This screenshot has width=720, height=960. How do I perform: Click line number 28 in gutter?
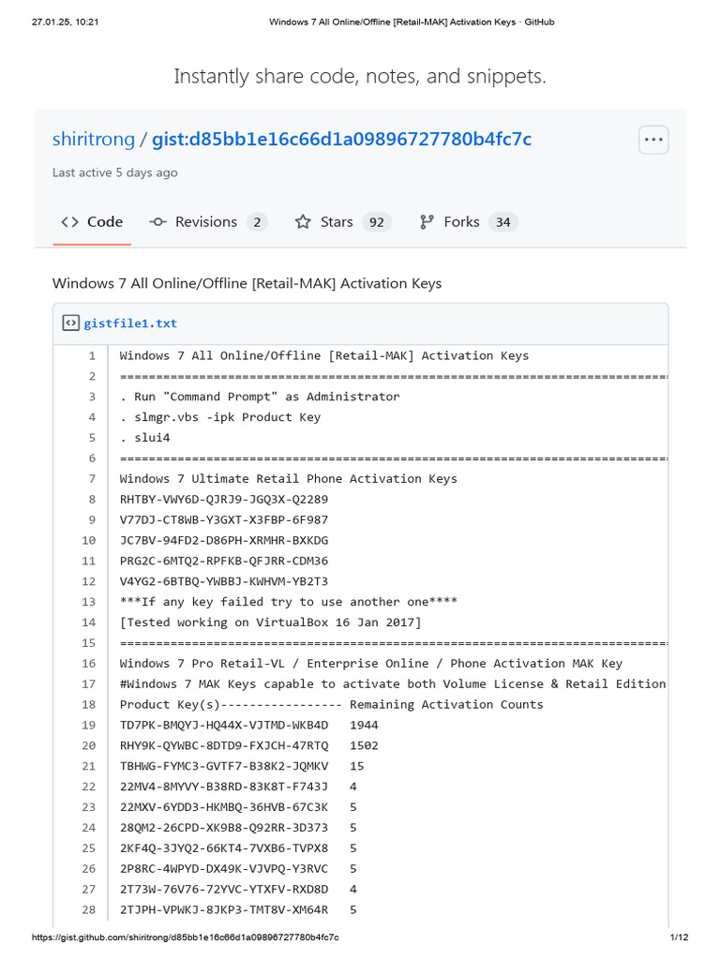(x=89, y=909)
